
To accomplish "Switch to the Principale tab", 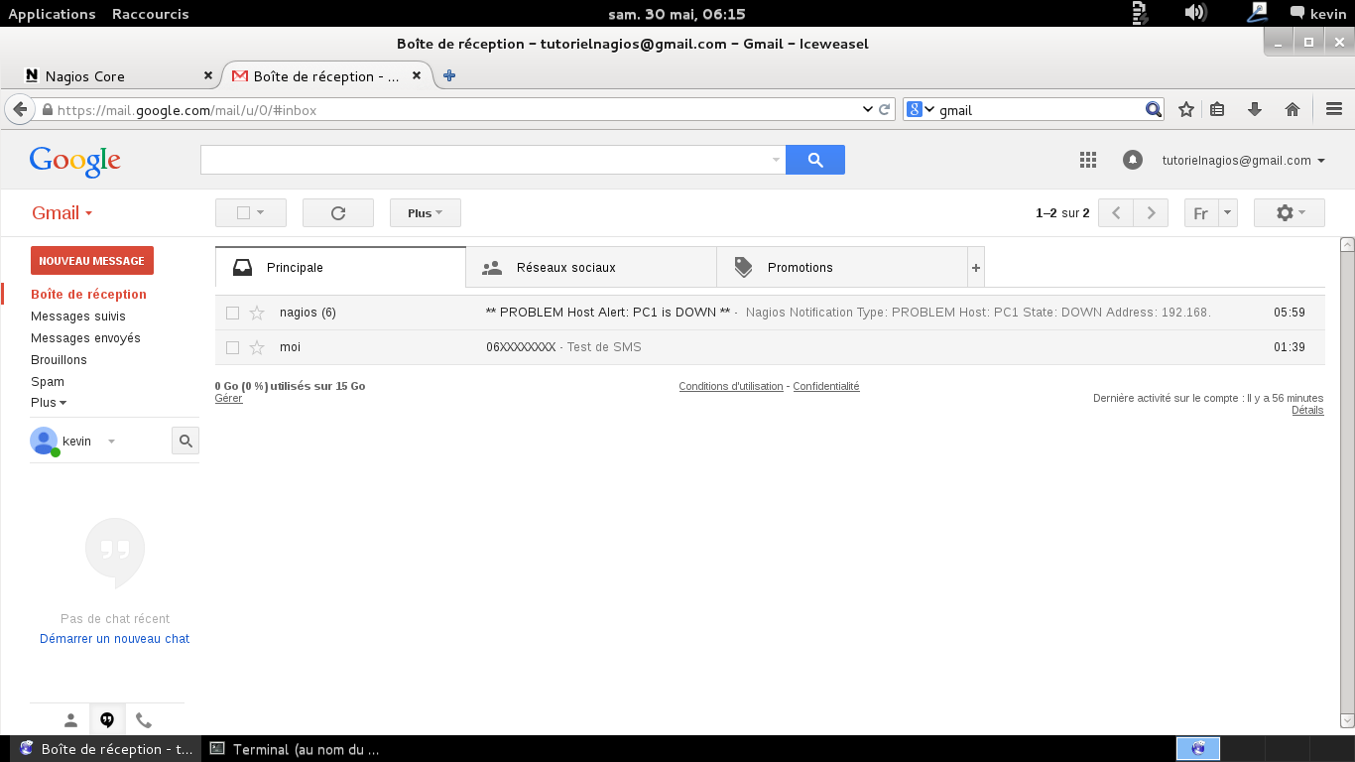I will point(340,268).
